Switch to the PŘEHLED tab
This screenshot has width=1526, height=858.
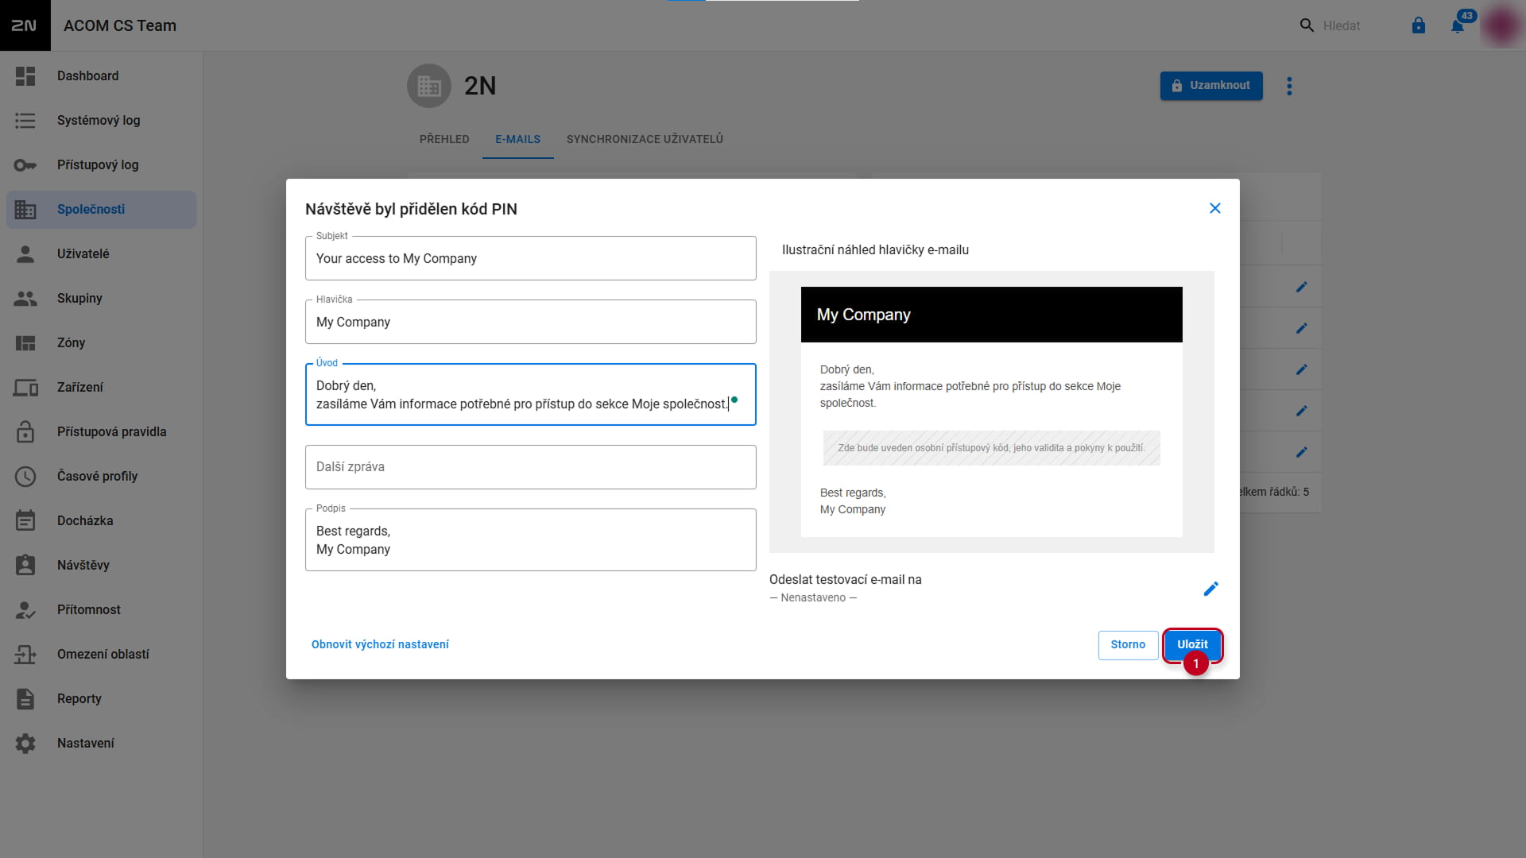point(444,139)
